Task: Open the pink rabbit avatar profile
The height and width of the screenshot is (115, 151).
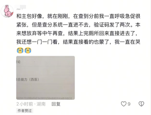Action: [x=7, y=11]
